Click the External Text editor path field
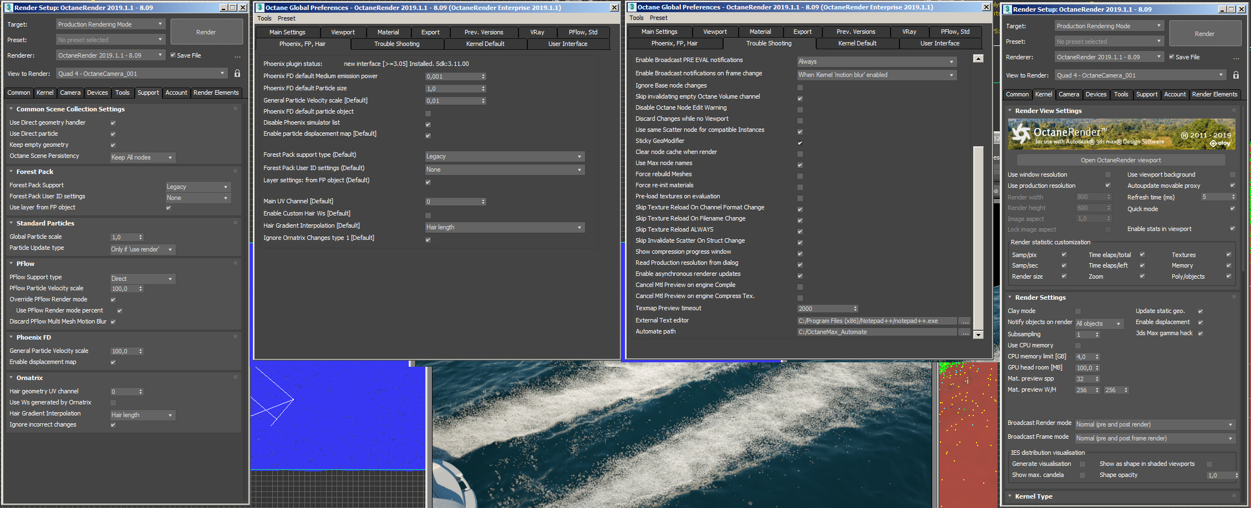Screen dimensions: 1251x508 (x=877, y=321)
